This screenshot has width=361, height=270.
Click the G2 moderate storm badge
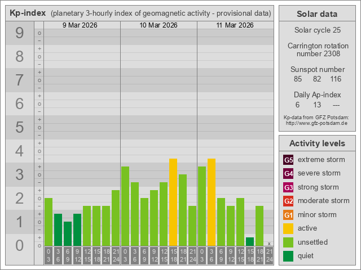288,201
